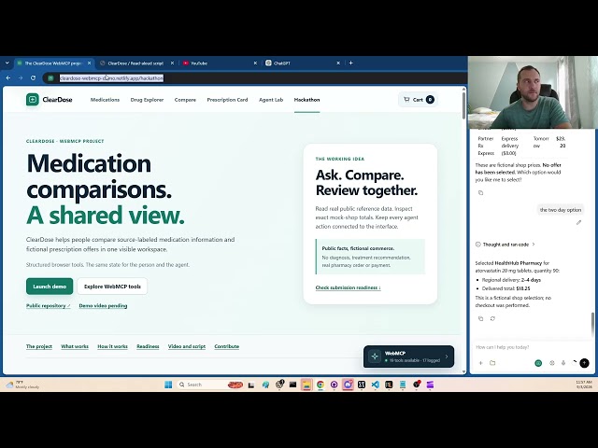The height and width of the screenshot is (448, 598).
Task: Open the taskbar clock and date
Action: pyautogui.click(x=584, y=385)
